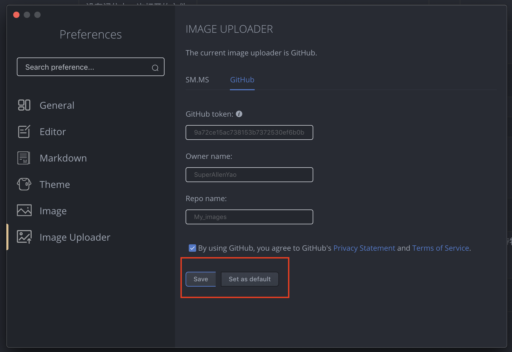Click the GitHub token input field

coord(249,132)
